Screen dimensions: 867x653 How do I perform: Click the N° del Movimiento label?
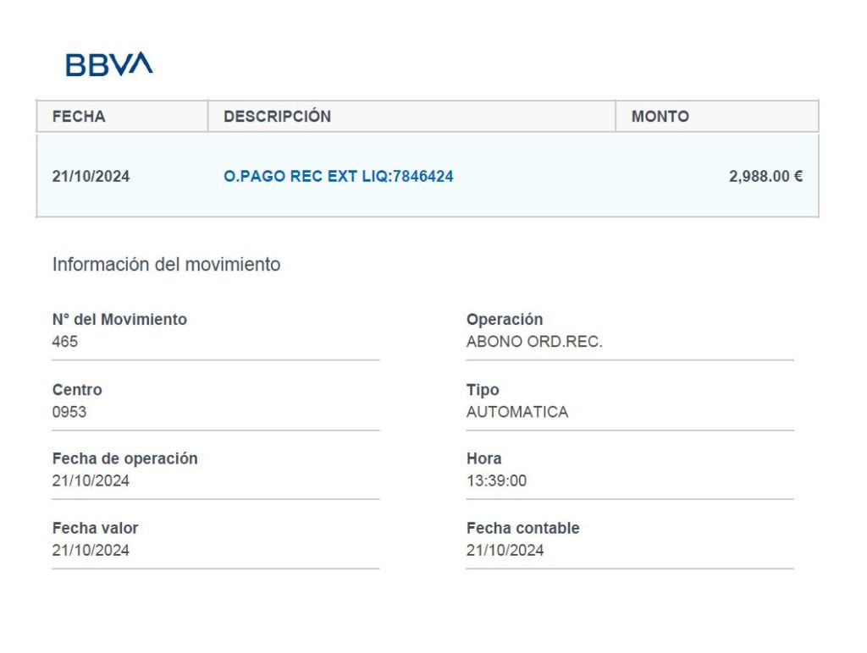click(119, 320)
